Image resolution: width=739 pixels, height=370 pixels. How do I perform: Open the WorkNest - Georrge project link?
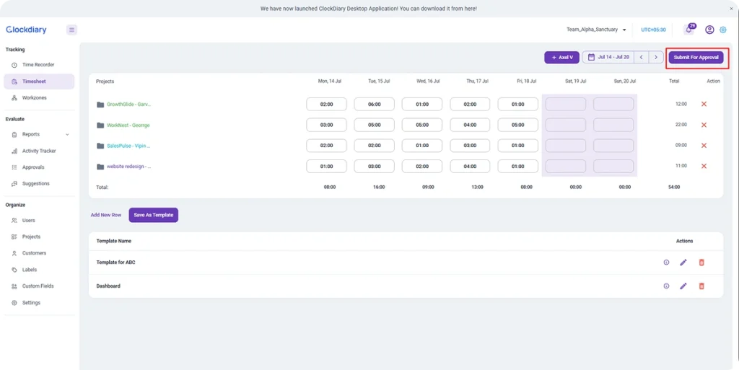(128, 125)
